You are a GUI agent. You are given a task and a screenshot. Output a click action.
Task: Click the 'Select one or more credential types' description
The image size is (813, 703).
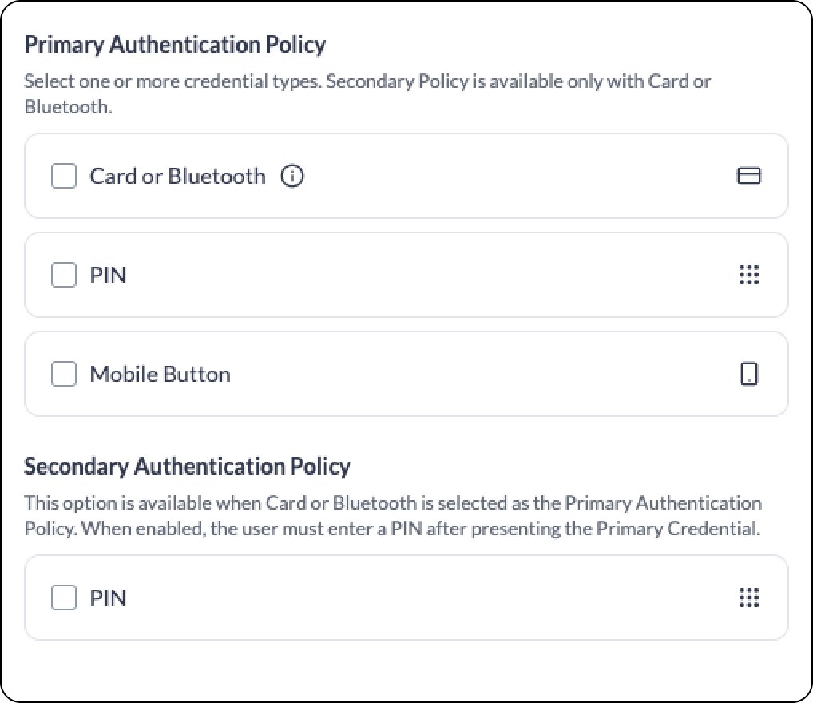point(367,94)
